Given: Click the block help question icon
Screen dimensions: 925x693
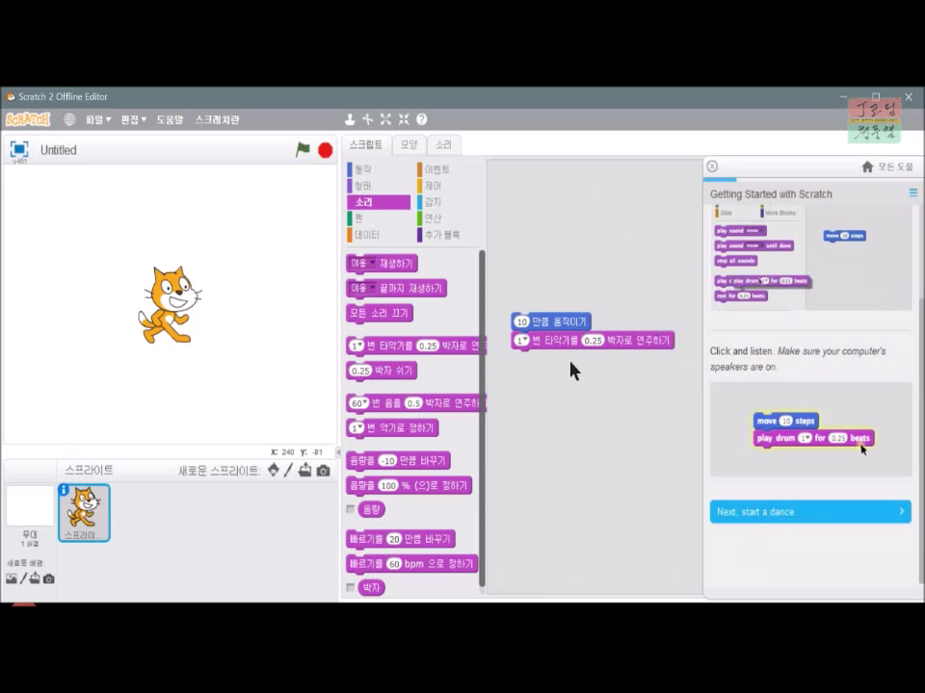Looking at the screenshot, I should [x=422, y=119].
